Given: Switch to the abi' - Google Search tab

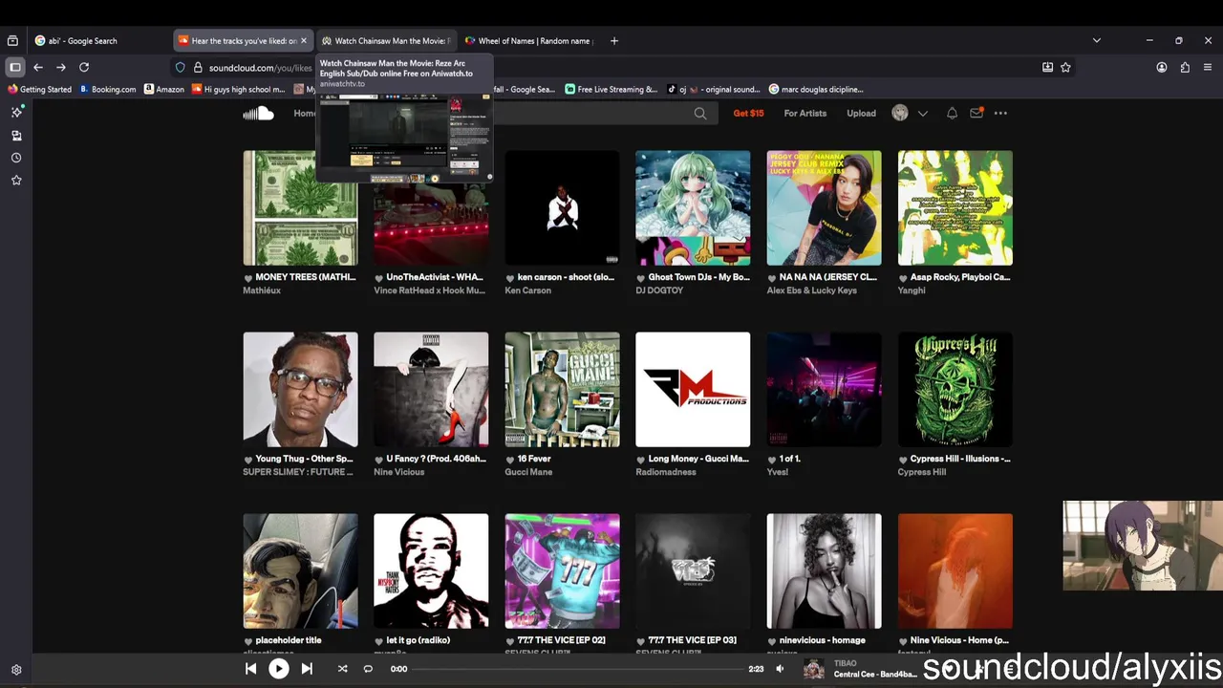Looking at the screenshot, I should pos(98,41).
